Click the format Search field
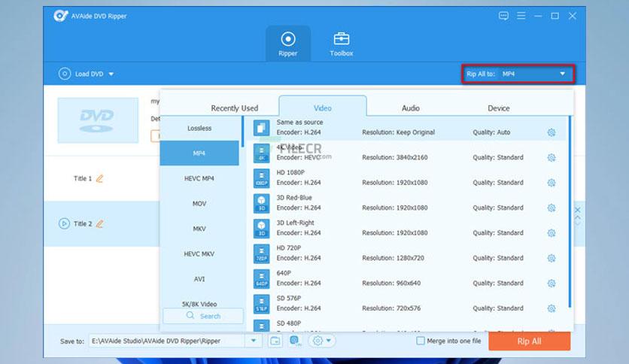The width and height of the screenshot is (629, 364). (203, 316)
